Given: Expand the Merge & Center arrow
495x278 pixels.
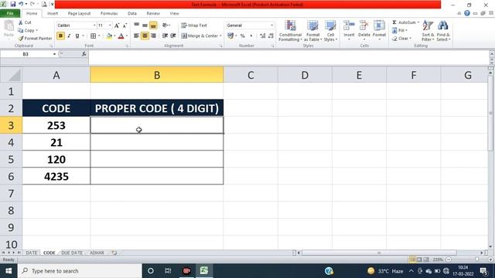Looking at the screenshot, I should click(220, 36).
